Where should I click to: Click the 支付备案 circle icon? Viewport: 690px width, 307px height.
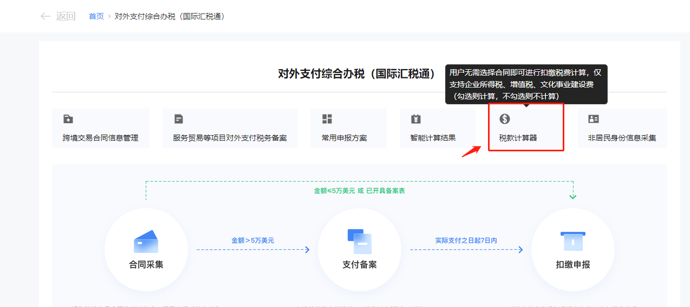tap(359, 242)
